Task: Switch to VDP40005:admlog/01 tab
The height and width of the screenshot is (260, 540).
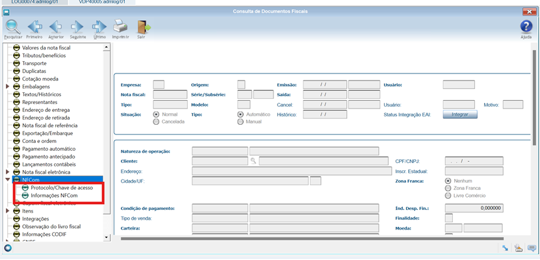Action: point(102,2)
